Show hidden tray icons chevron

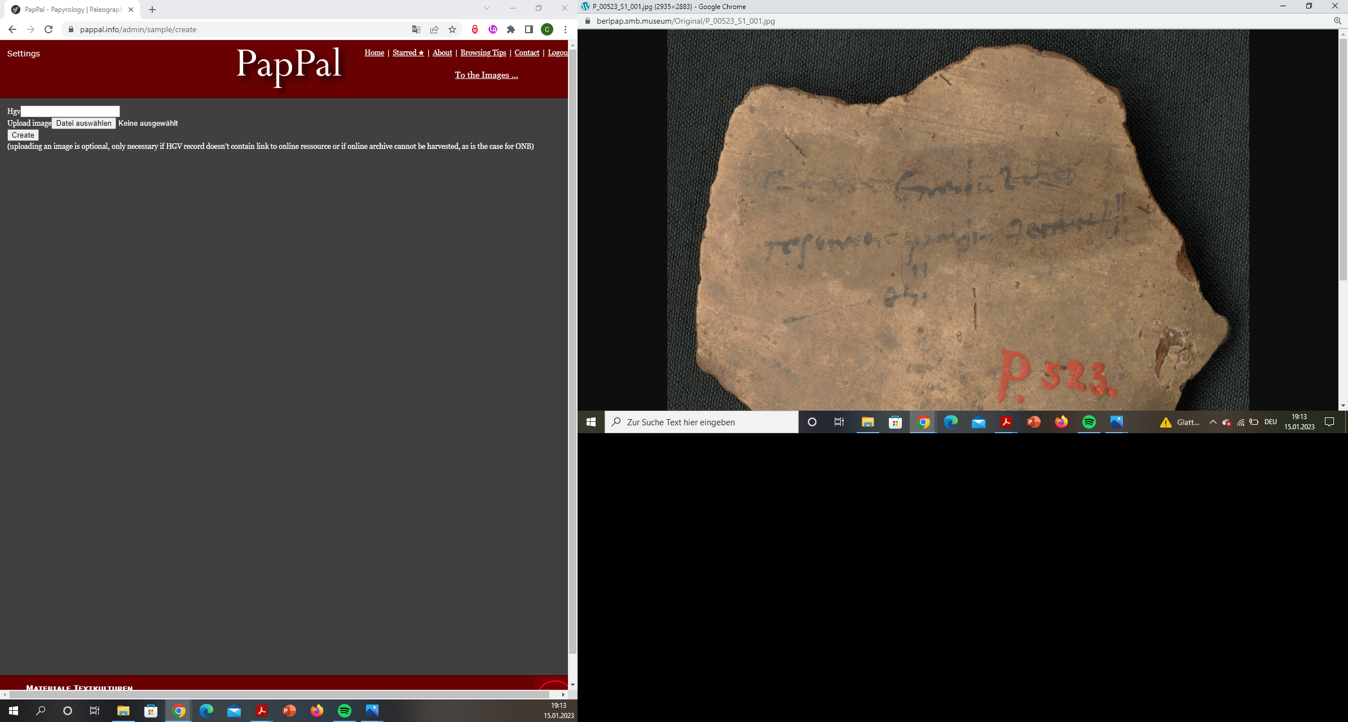pos(1213,422)
